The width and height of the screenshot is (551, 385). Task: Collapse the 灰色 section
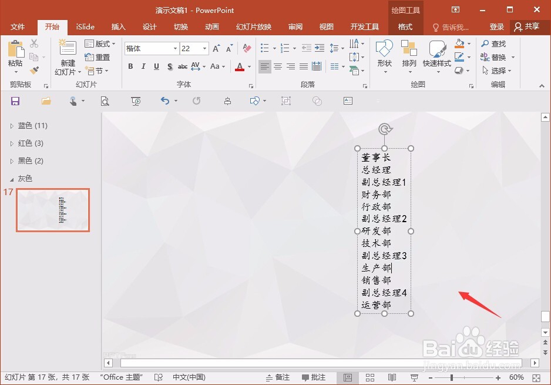click(12, 179)
